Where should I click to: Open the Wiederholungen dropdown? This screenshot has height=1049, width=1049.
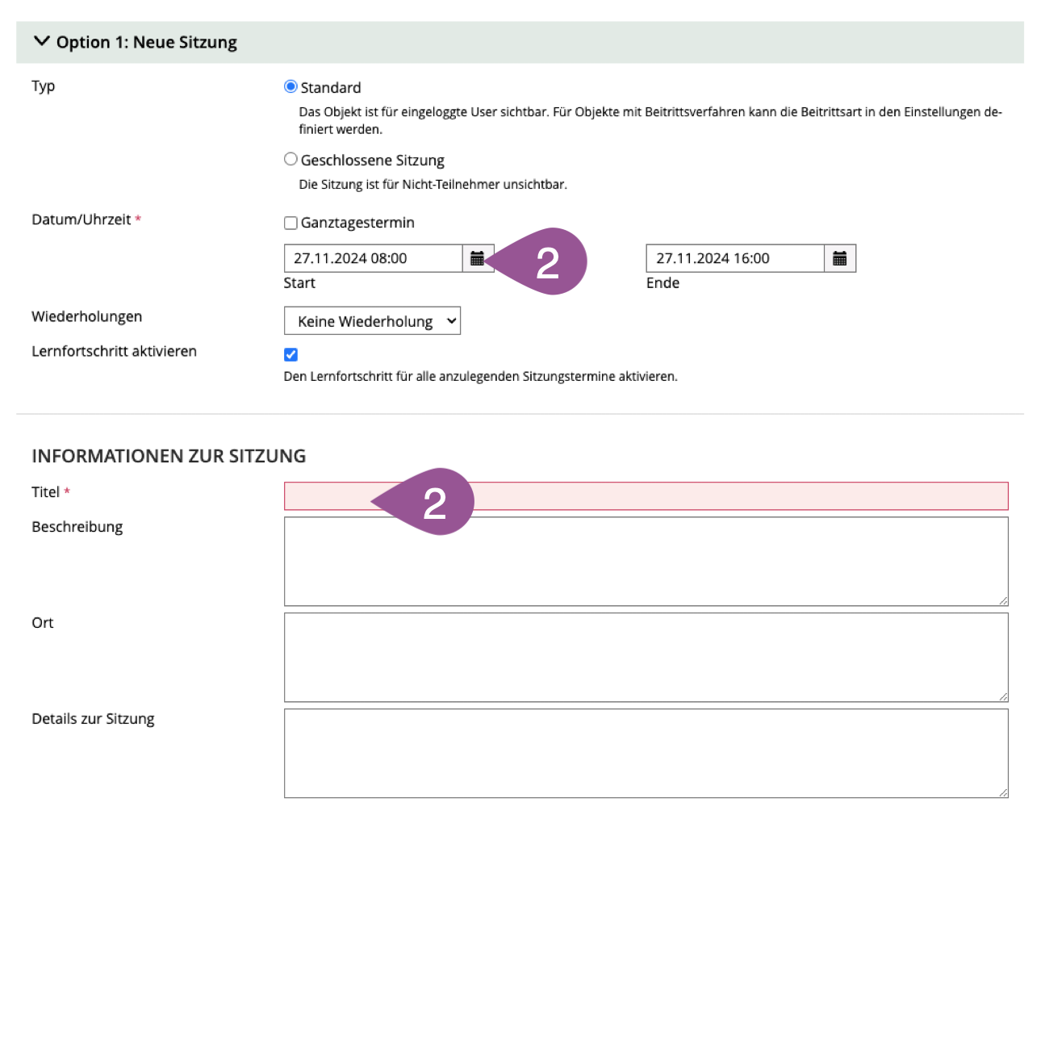[x=372, y=321]
